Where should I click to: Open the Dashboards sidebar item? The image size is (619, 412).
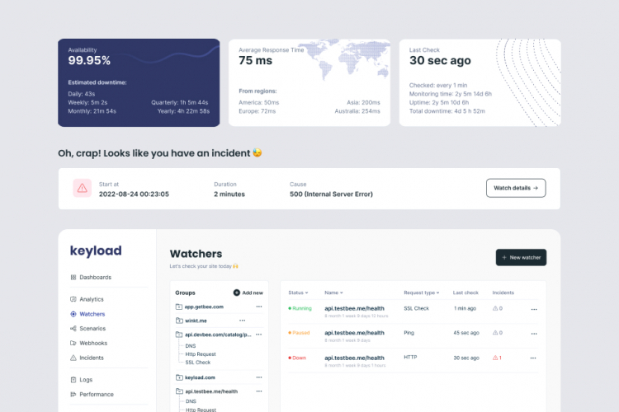pos(91,277)
